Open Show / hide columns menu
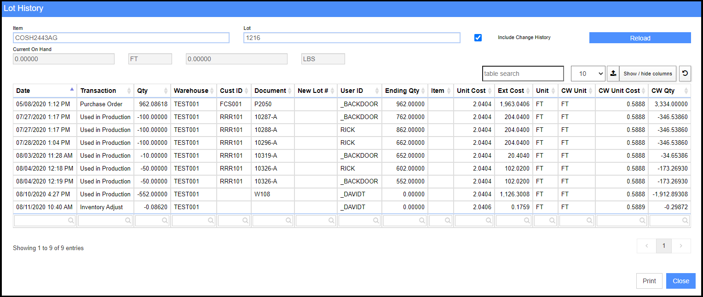The height and width of the screenshot is (297, 703). (x=648, y=74)
